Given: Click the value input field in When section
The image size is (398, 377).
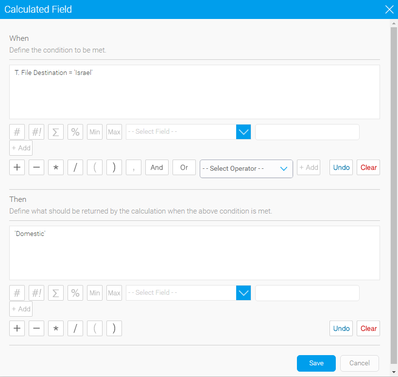Looking at the screenshot, I should [x=307, y=132].
